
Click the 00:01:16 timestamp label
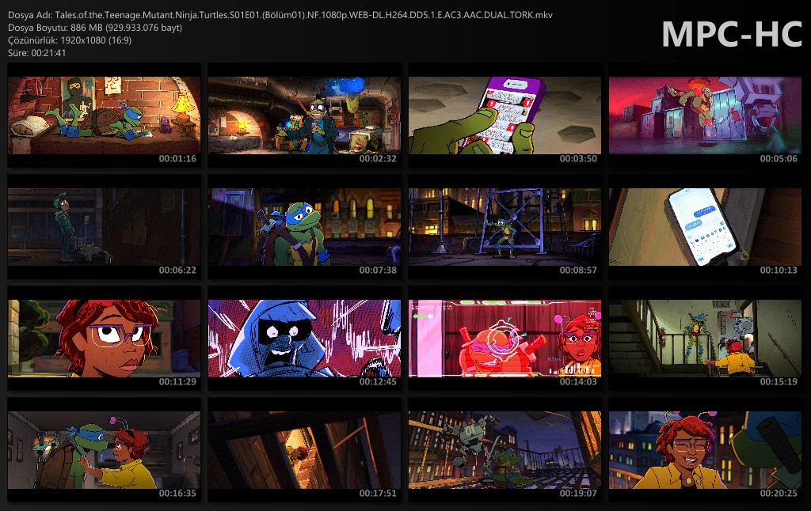click(177, 159)
